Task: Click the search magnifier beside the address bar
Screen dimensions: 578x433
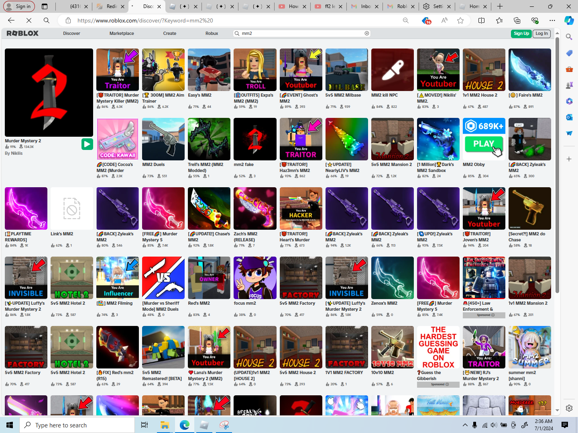Action: pyautogui.click(x=47, y=20)
